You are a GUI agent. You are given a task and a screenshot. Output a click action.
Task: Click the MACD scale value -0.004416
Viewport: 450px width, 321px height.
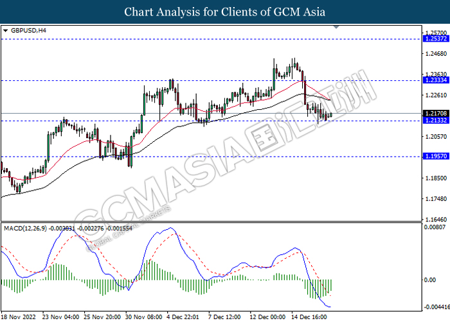(x=437, y=307)
